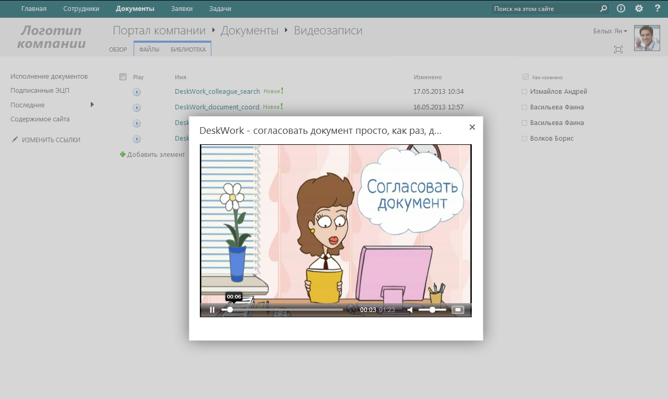
Task: Mute the video volume speaker icon
Action: click(x=410, y=310)
